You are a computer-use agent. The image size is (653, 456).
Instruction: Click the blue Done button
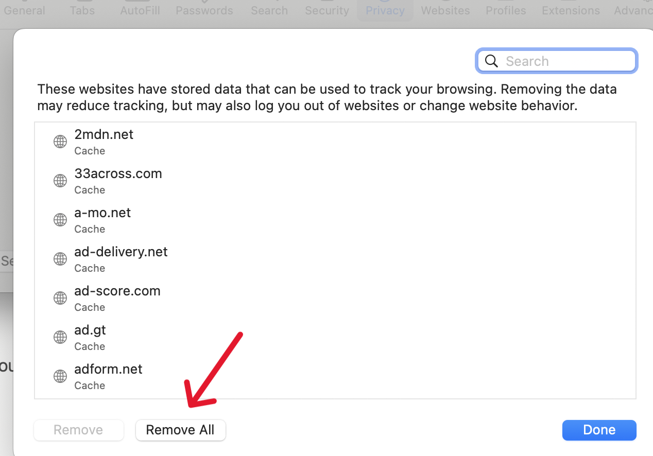pos(599,430)
